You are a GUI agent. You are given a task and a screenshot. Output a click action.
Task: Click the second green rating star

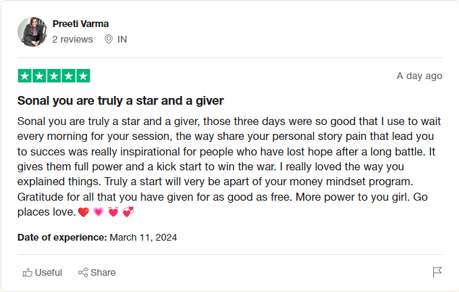[39, 76]
